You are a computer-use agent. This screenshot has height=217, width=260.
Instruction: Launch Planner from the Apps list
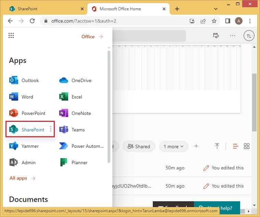click(x=73, y=162)
